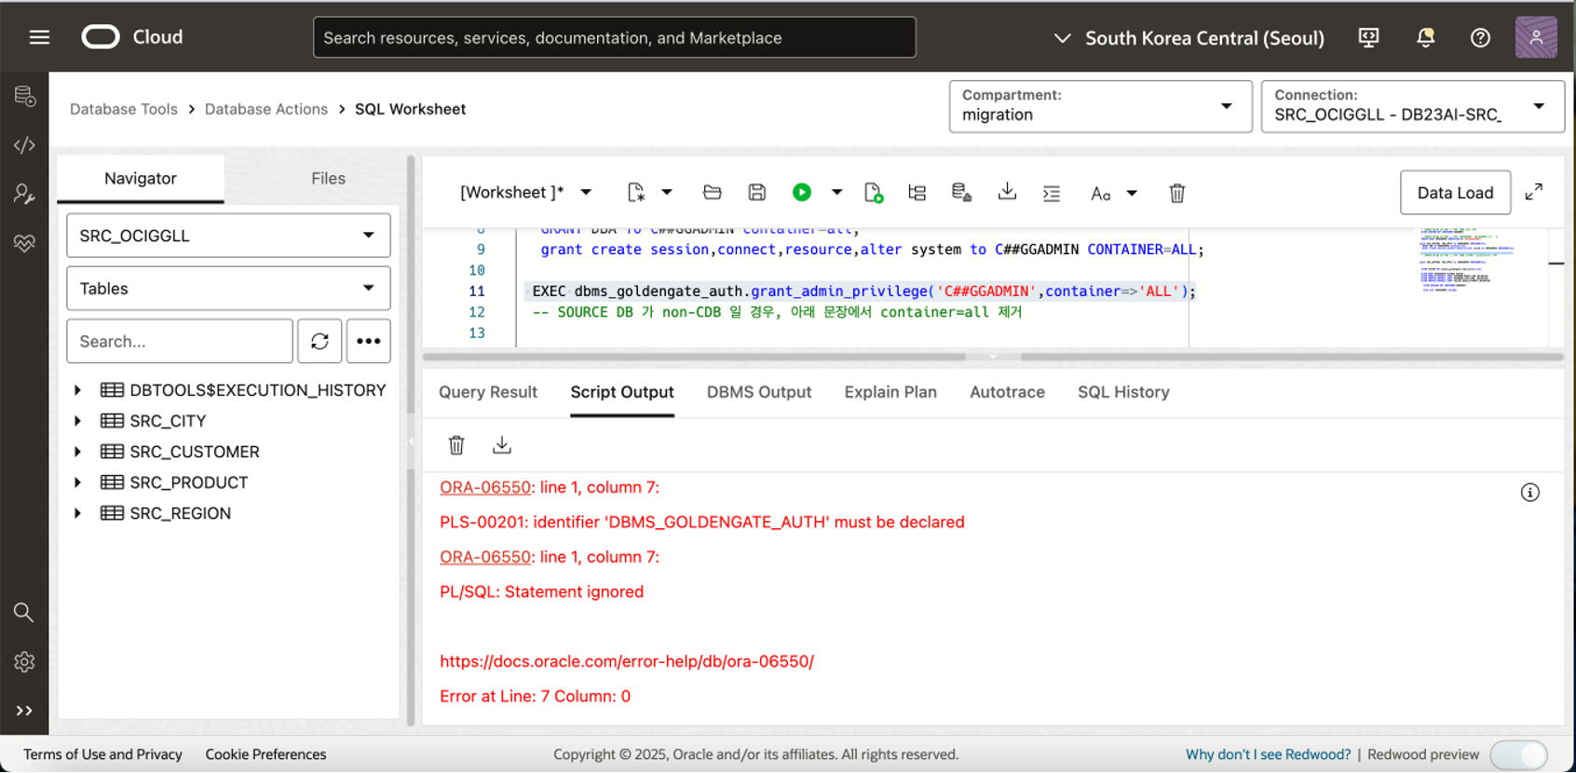Go to Database Actions breadcrumb

point(266,109)
